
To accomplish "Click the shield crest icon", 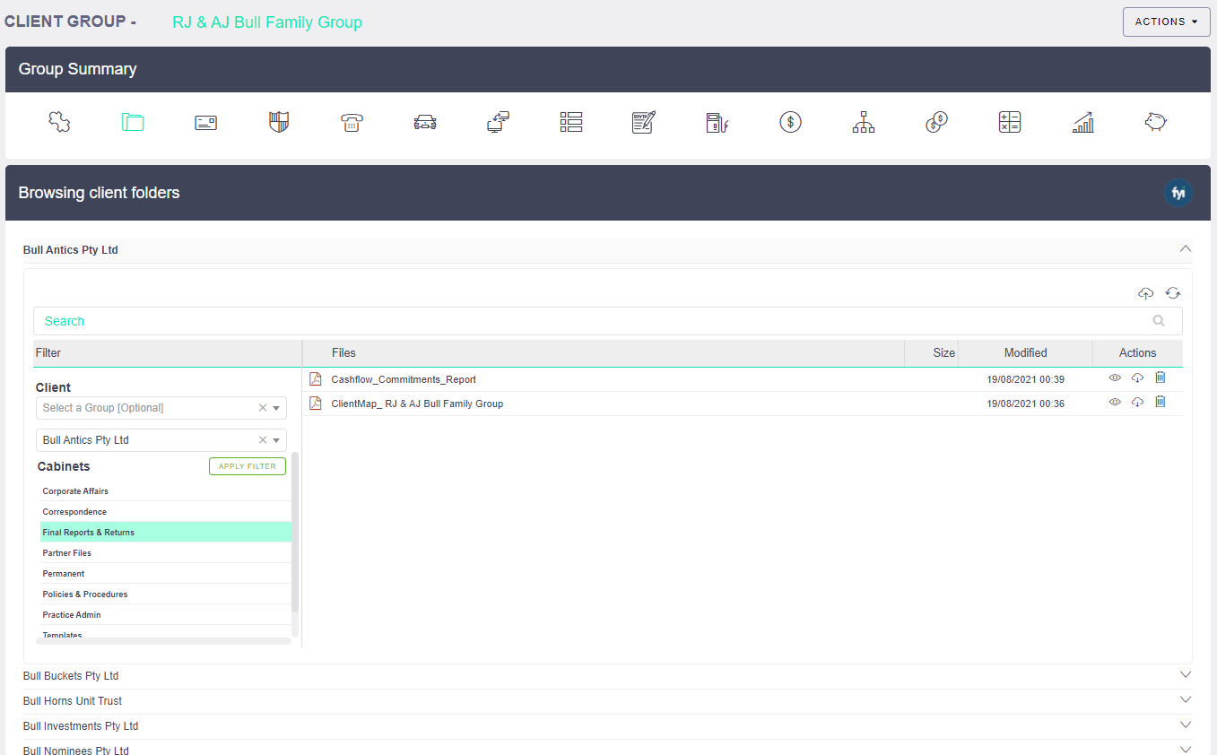I will point(279,122).
